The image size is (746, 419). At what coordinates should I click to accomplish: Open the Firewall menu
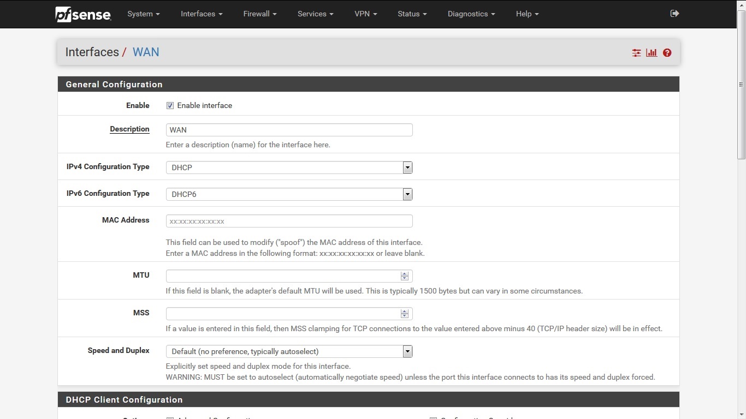click(259, 14)
